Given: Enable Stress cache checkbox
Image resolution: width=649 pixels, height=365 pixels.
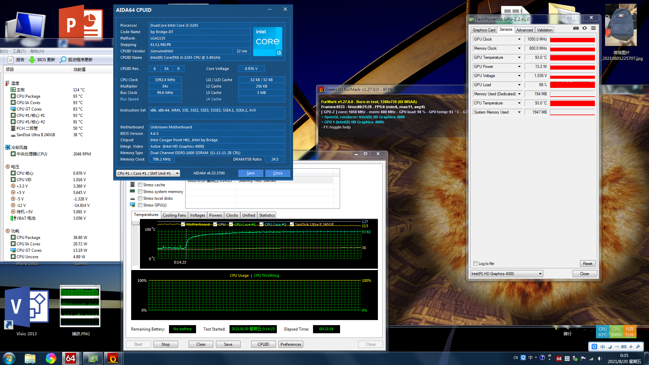Looking at the screenshot, I should point(140,185).
